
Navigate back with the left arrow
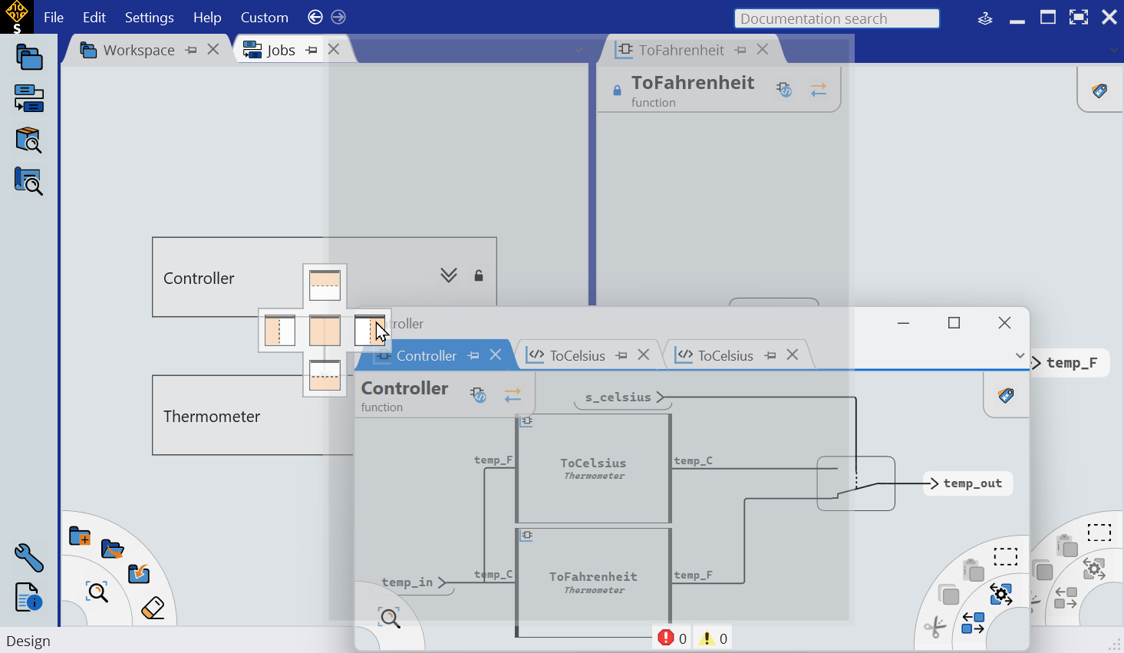(x=315, y=17)
